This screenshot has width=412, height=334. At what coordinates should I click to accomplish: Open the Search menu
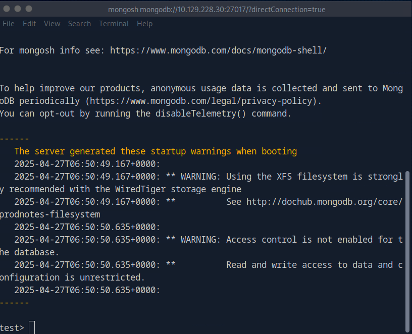tap(79, 24)
